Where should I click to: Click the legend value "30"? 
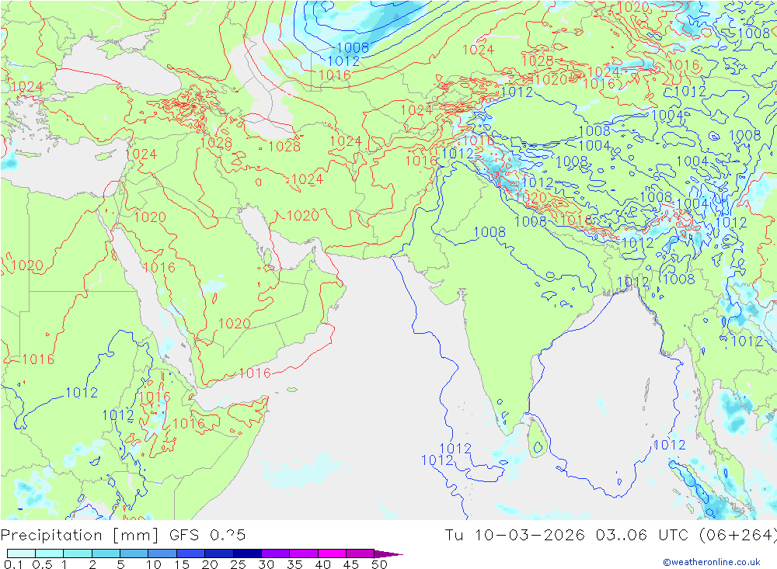[x=266, y=564]
